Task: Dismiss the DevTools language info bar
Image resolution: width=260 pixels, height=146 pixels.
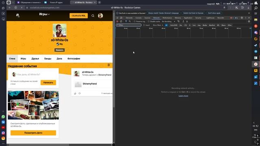Action: (x=249, y=13)
